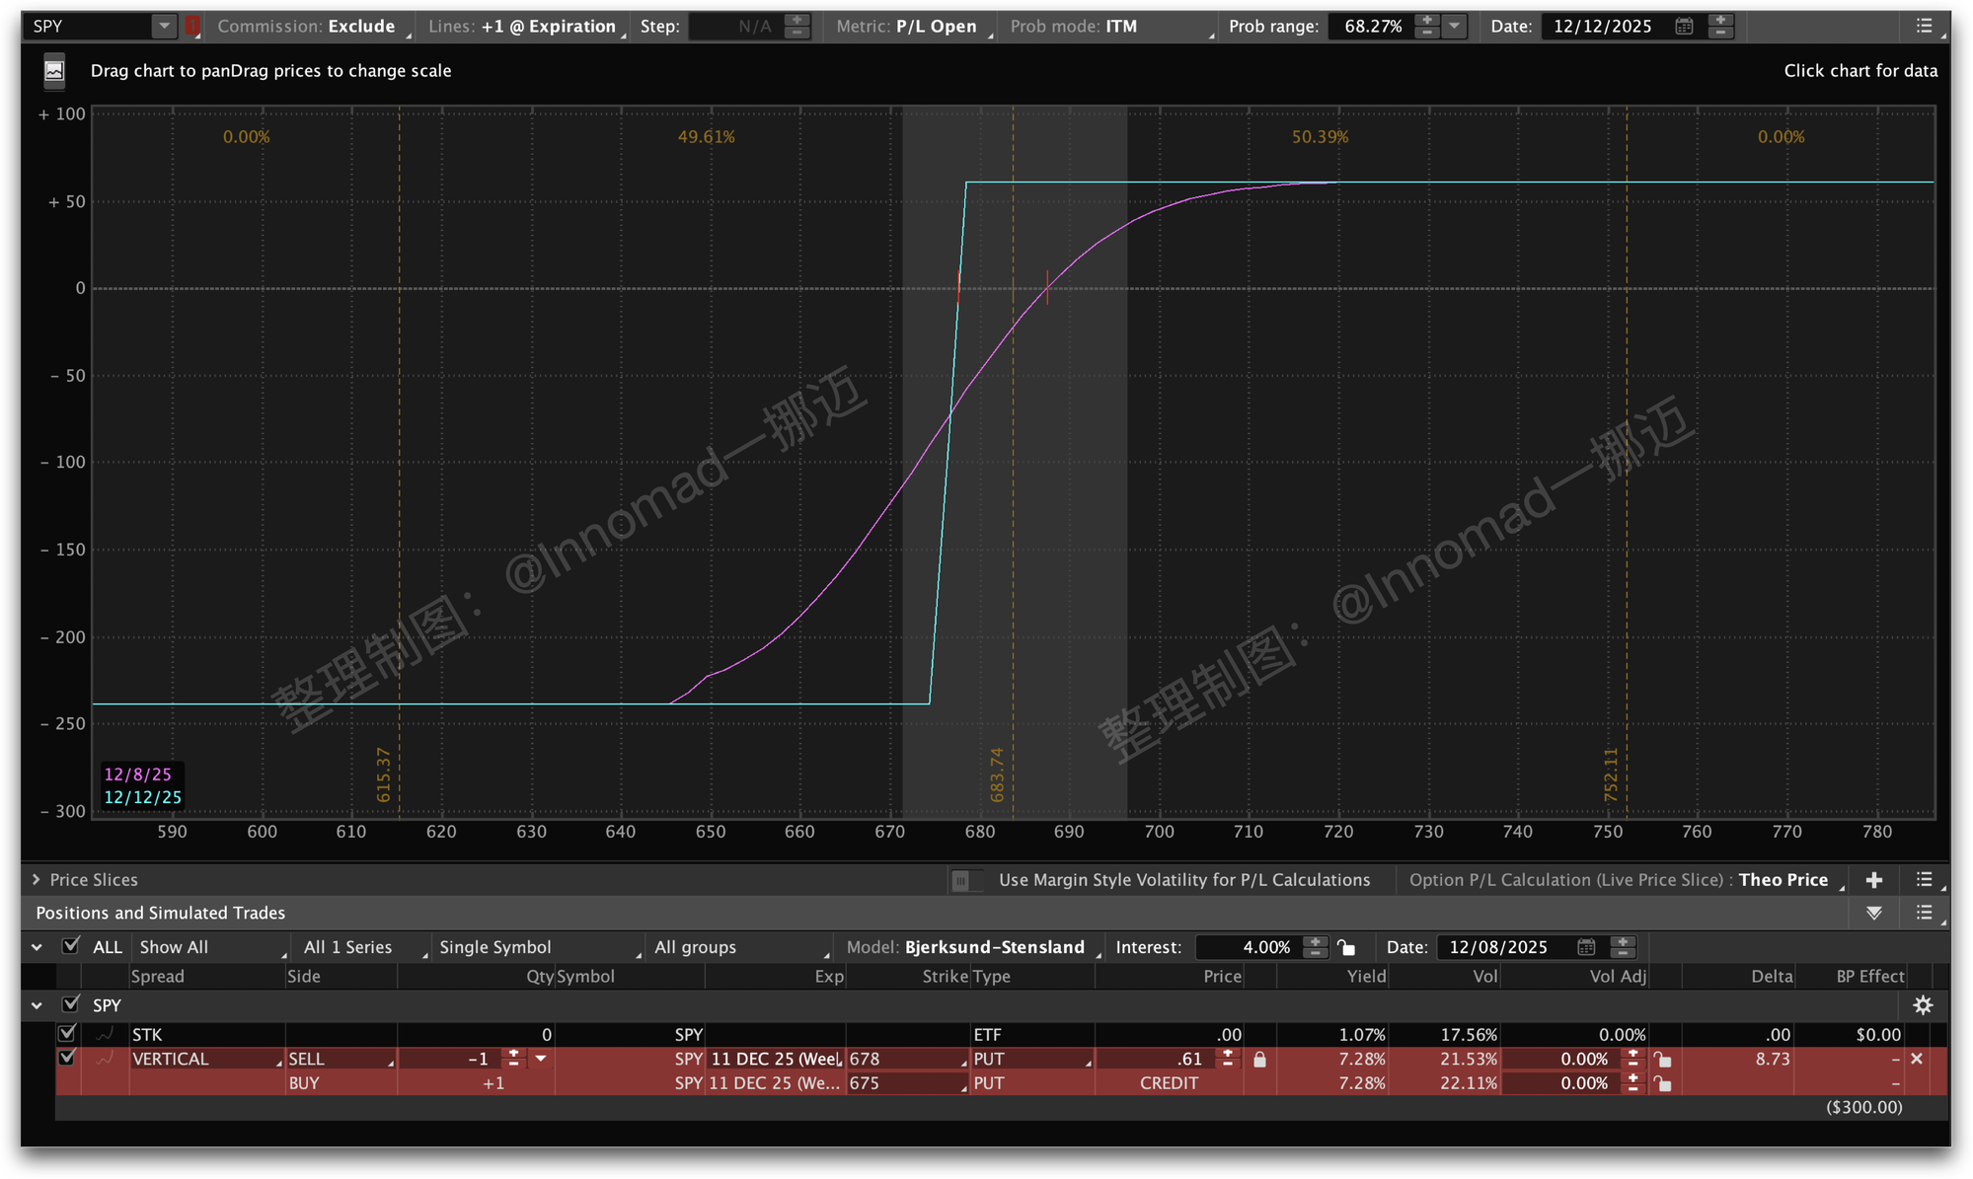The image size is (1973, 1179).
Task: Unlock the Interest rate lock icon
Action: tap(1346, 947)
